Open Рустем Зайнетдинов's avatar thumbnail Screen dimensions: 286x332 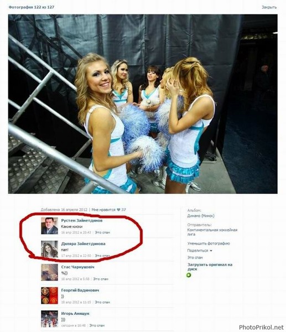pos(49,226)
